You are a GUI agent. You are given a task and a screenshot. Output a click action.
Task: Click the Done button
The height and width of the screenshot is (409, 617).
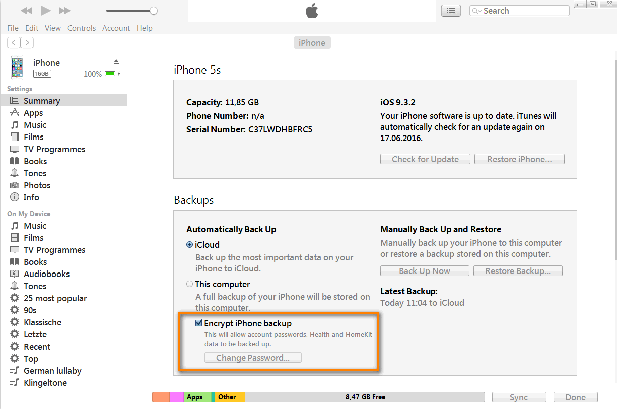coord(575,397)
